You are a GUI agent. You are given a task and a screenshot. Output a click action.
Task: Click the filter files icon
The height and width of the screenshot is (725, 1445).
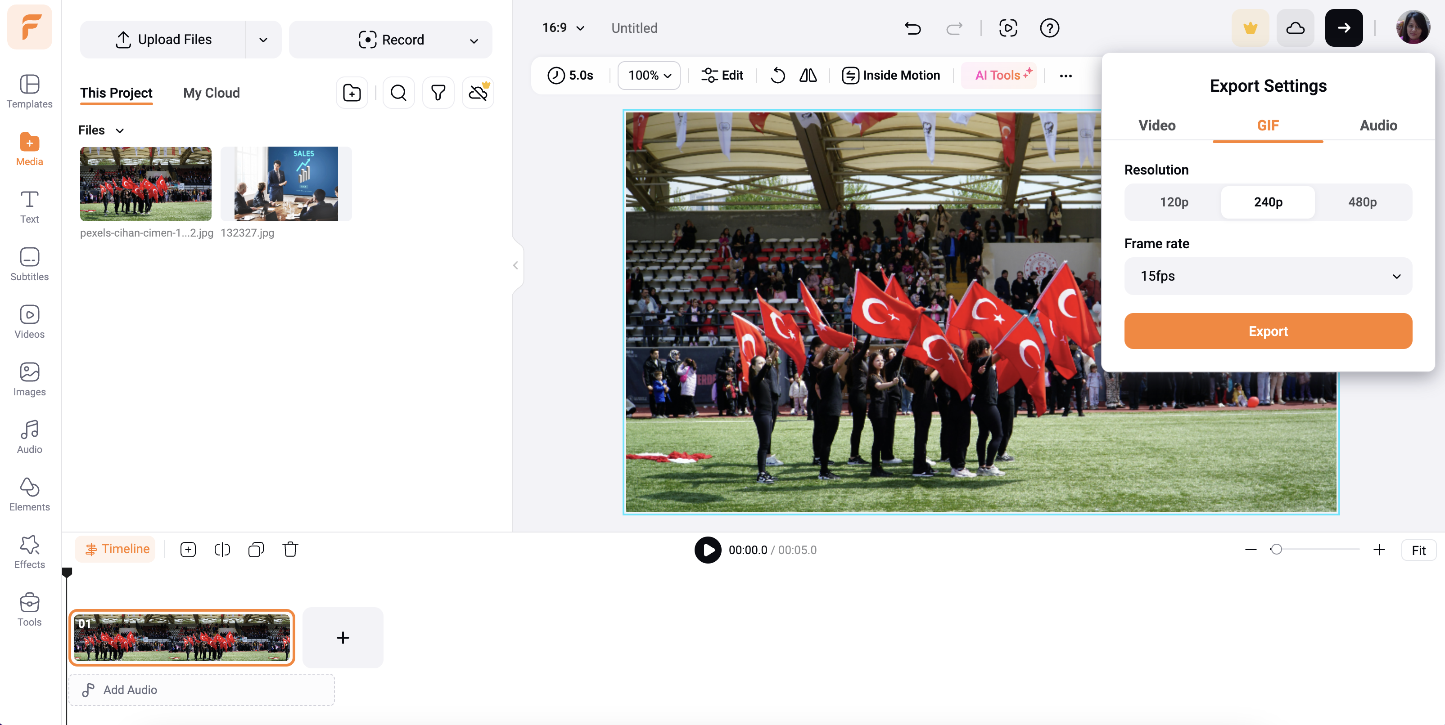tap(438, 93)
